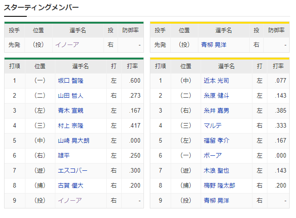This screenshot has width=296, height=218.
Task: Open player page for 木浪 聖也
Action: coord(217,170)
